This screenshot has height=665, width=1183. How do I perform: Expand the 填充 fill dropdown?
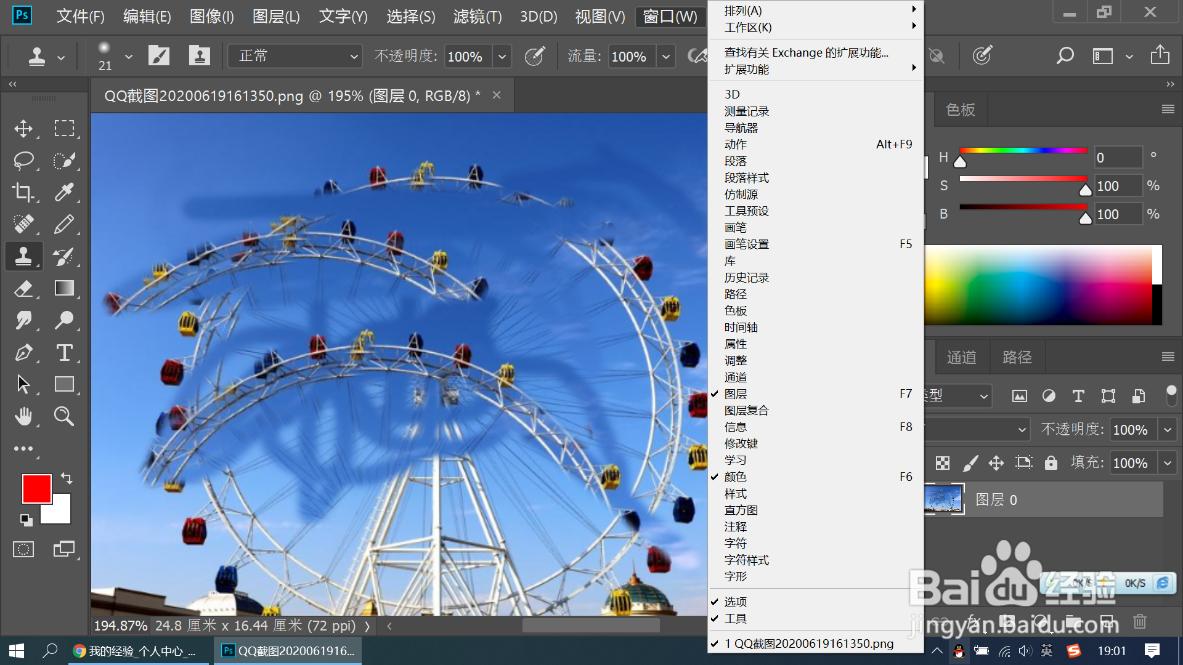pyautogui.click(x=1168, y=463)
